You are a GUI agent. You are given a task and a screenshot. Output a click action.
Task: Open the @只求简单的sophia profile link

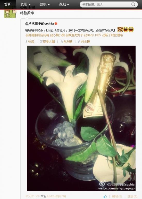pos(39,24)
